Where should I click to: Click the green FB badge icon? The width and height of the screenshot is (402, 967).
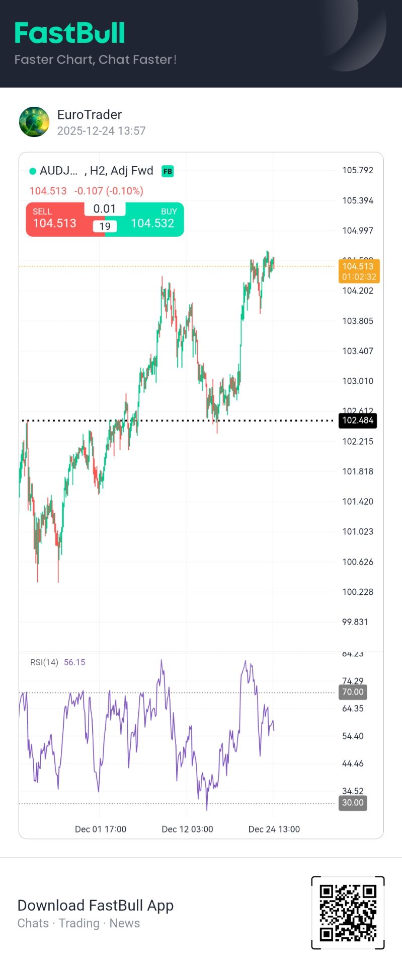(x=168, y=171)
